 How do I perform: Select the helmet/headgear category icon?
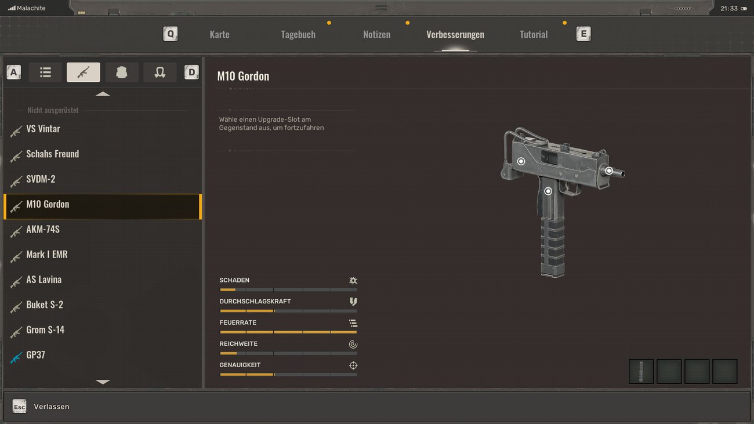click(159, 73)
